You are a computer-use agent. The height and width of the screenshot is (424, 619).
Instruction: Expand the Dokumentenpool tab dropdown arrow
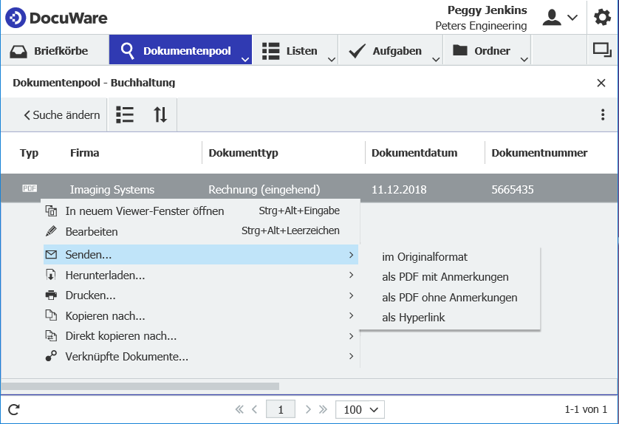tap(244, 58)
